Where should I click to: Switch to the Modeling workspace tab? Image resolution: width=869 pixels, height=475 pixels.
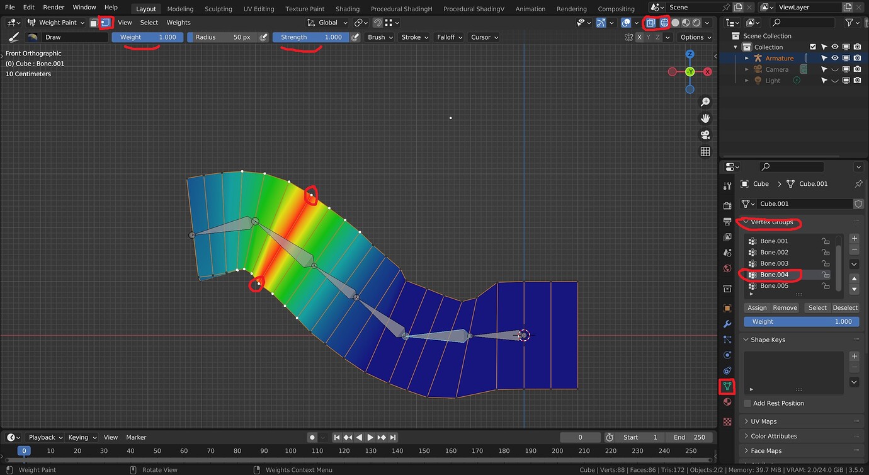(180, 9)
